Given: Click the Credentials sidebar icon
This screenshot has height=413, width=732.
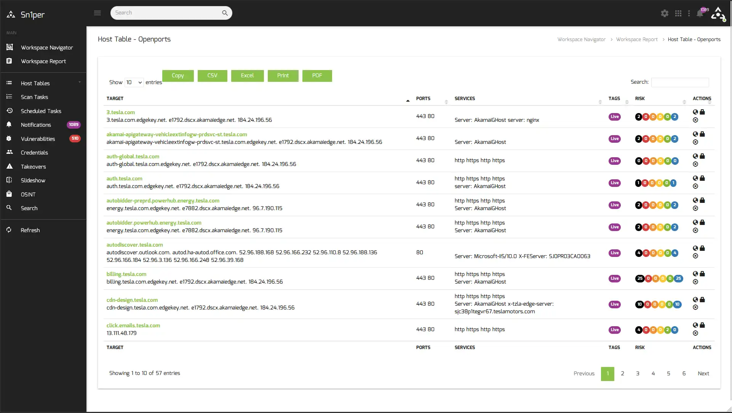Looking at the screenshot, I should coord(9,152).
